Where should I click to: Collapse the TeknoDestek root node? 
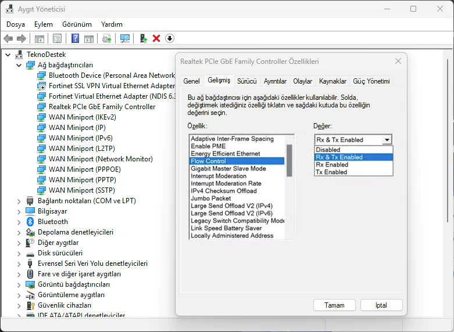pos(8,55)
